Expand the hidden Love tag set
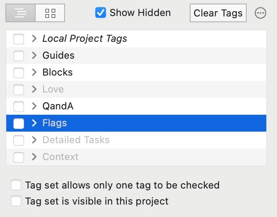This screenshot has width=277, height=217. tap(34, 89)
